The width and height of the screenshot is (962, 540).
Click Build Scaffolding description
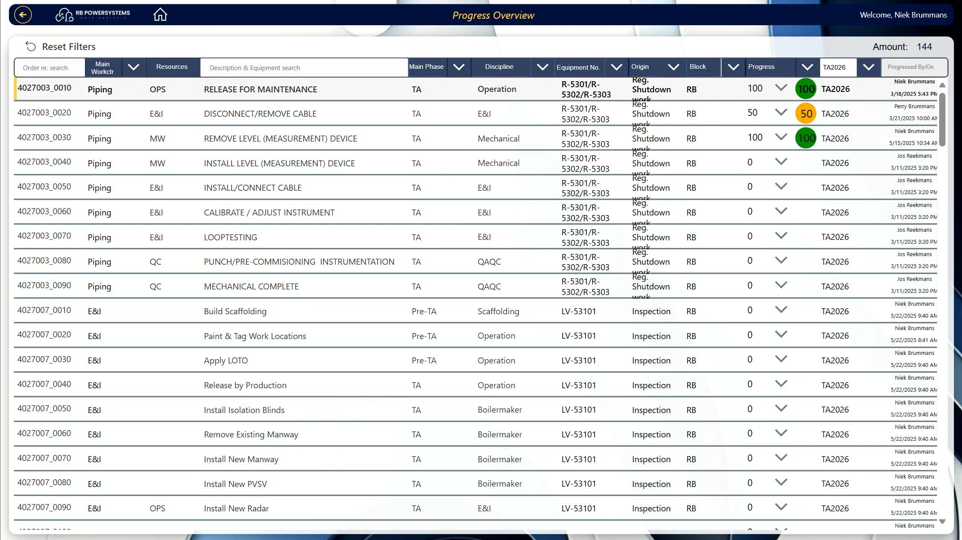tap(235, 311)
